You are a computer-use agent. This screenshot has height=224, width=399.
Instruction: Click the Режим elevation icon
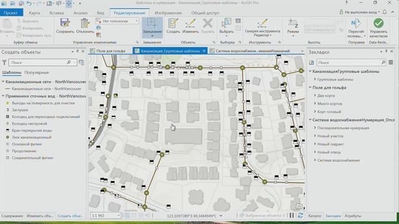293,27
